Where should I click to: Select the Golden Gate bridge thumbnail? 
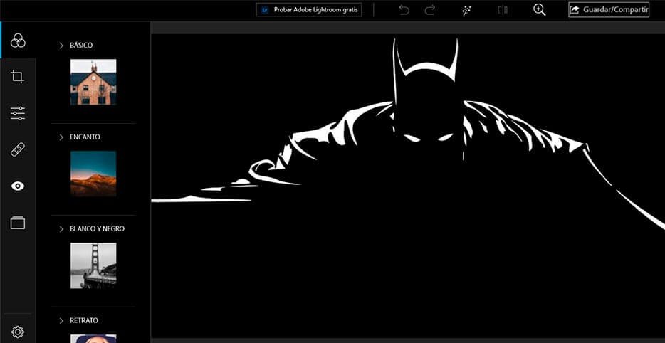click(93, 265)
